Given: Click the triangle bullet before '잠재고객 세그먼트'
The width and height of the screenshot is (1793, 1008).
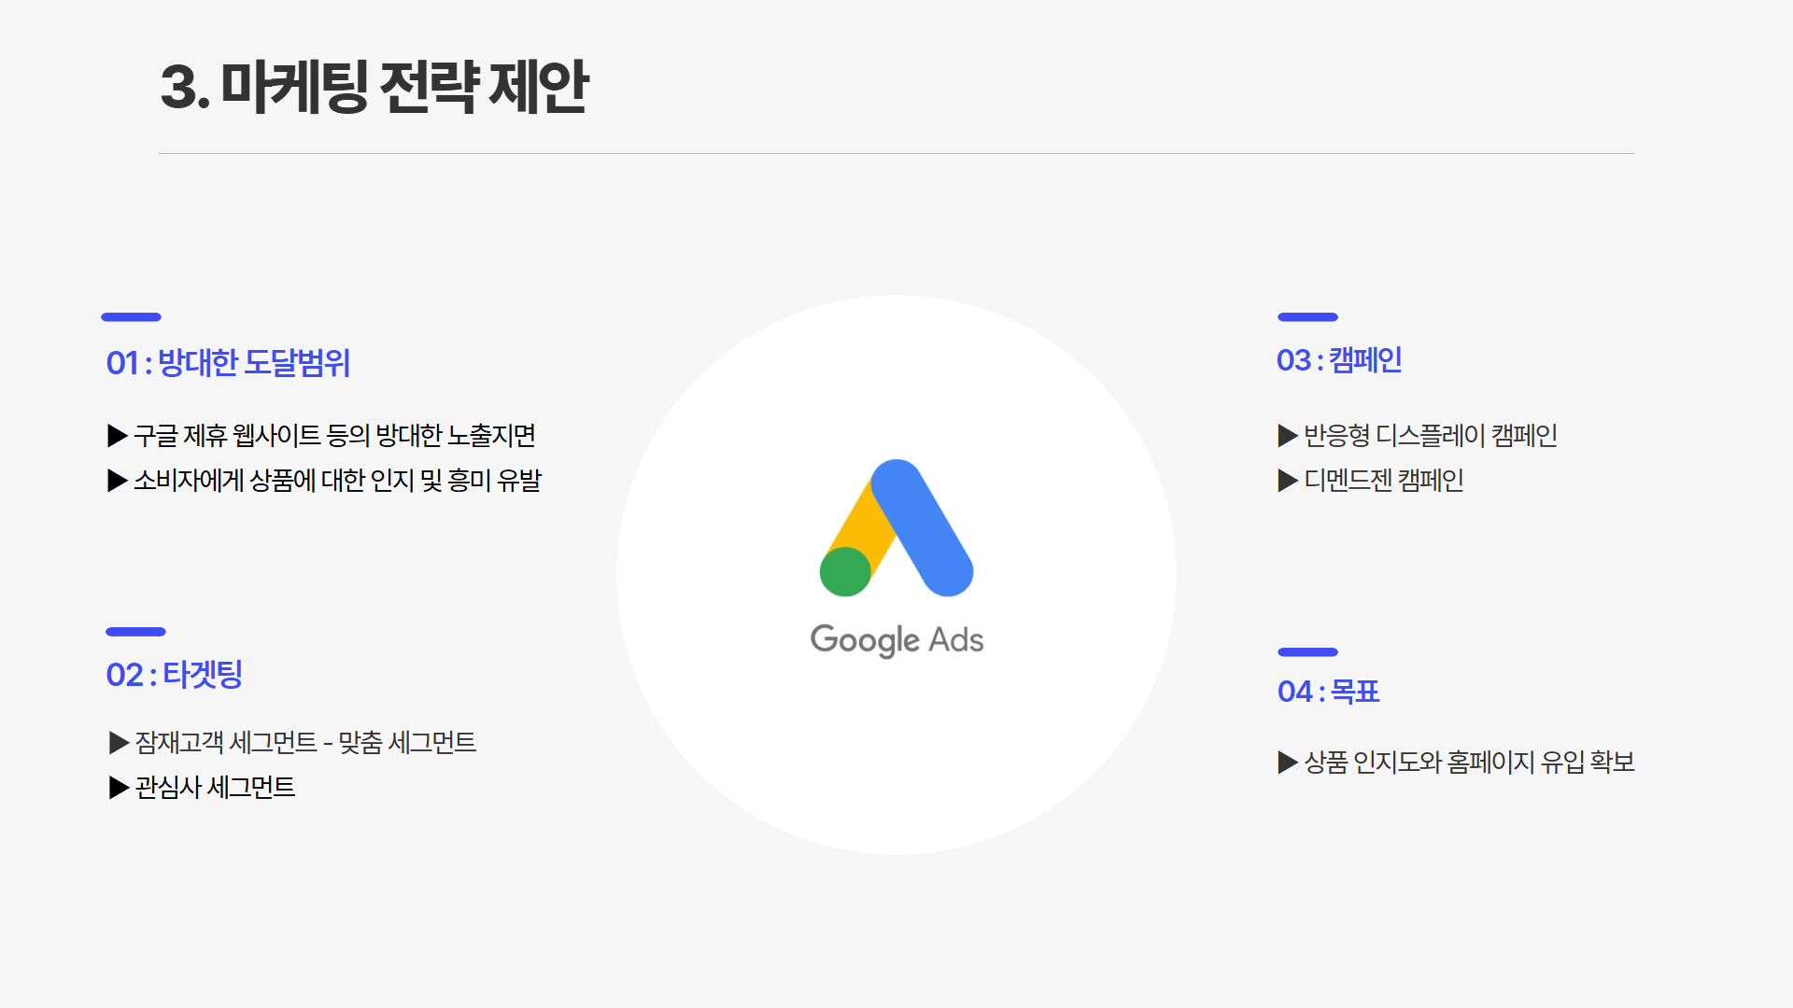Looking at the screenshot, I should tap(119, 742).
